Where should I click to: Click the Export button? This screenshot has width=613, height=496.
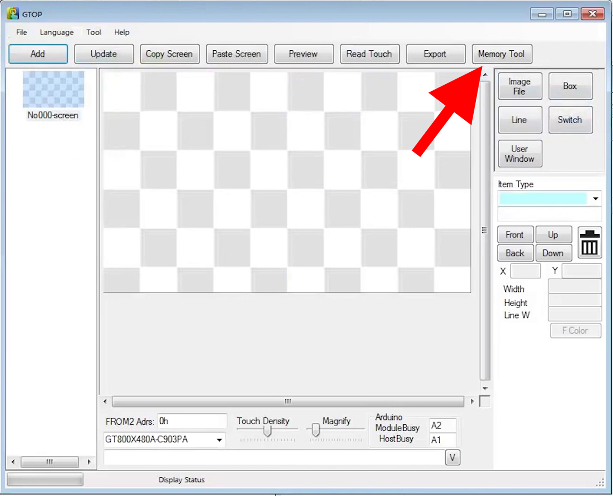click(435, 54)
